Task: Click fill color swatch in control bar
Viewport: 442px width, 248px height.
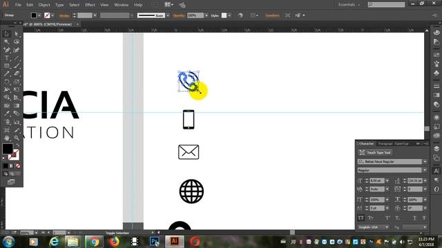Action: (x=34, y=15)
